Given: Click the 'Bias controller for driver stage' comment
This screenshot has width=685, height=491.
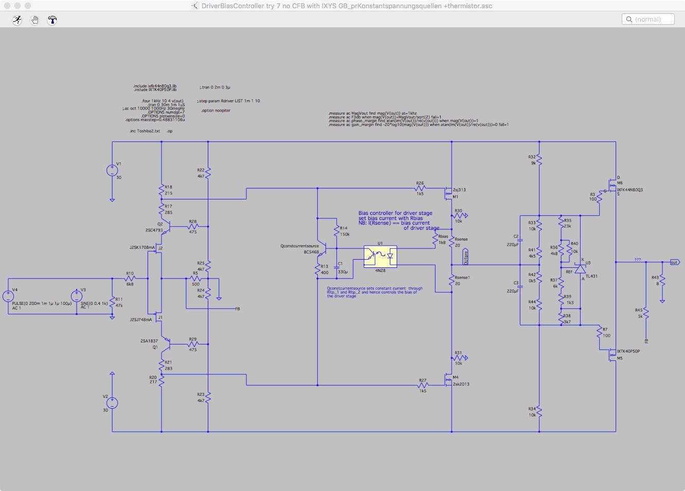Looking at the screenshot, I should pyautogui.click(x=395, y=213).
